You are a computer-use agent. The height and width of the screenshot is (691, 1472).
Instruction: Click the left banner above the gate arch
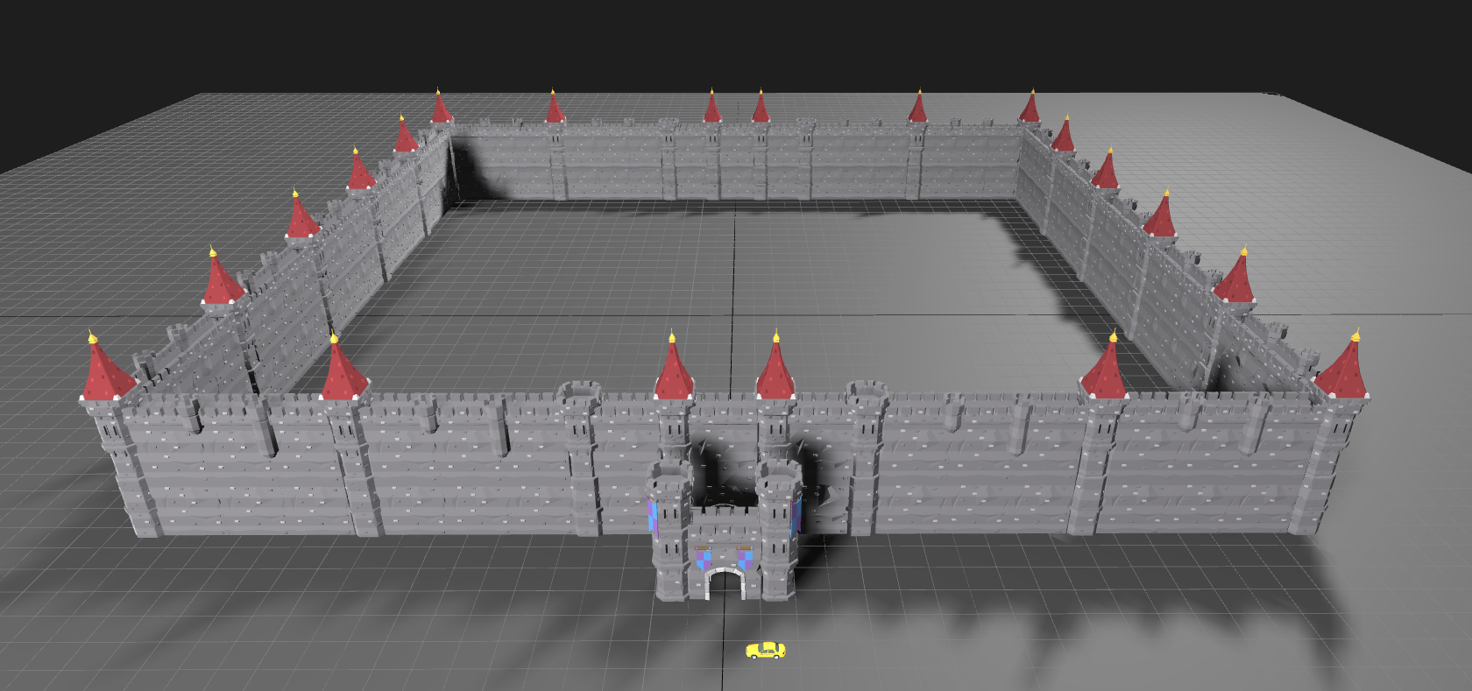pos(703,558)
